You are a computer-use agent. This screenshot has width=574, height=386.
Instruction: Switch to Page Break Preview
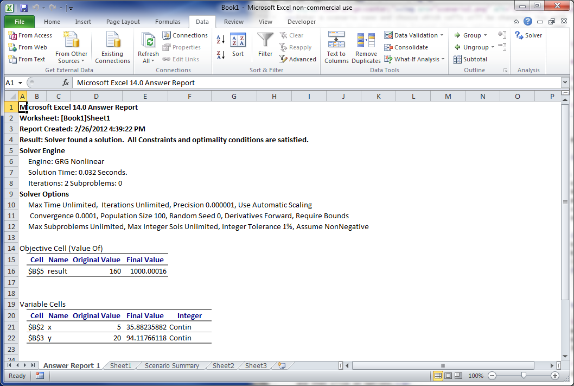tap(458, 376)
